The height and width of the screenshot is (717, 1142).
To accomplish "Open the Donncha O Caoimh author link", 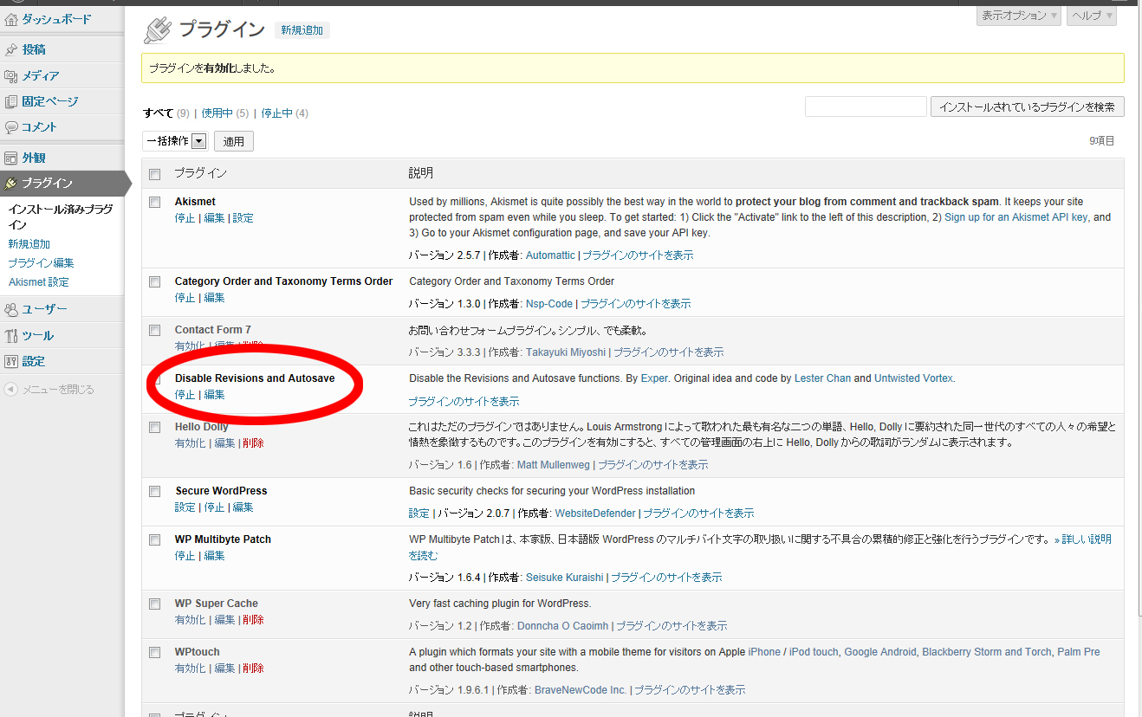I will 562,626.
